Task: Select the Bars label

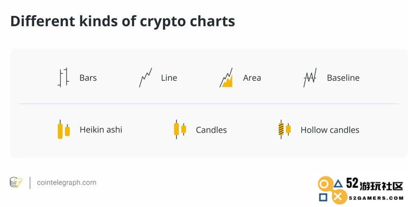Action: pos(88,78)
